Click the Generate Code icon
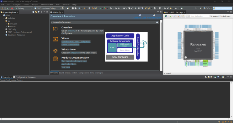The image size is (233, 123). (140, 15)
